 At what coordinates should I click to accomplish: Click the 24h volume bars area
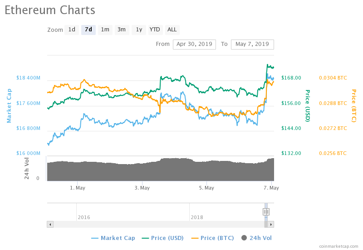(x=159, y=170)
